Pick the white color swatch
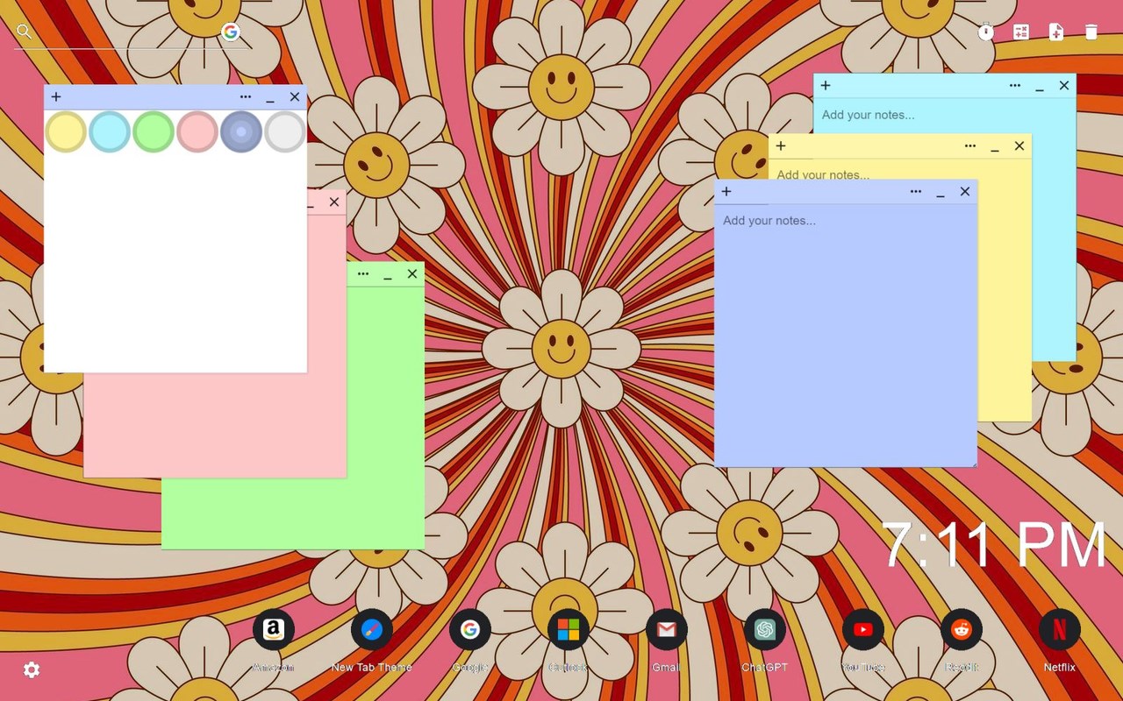Screen dimensions: 1123x701 pyautogui.click(x=285, y=131)
